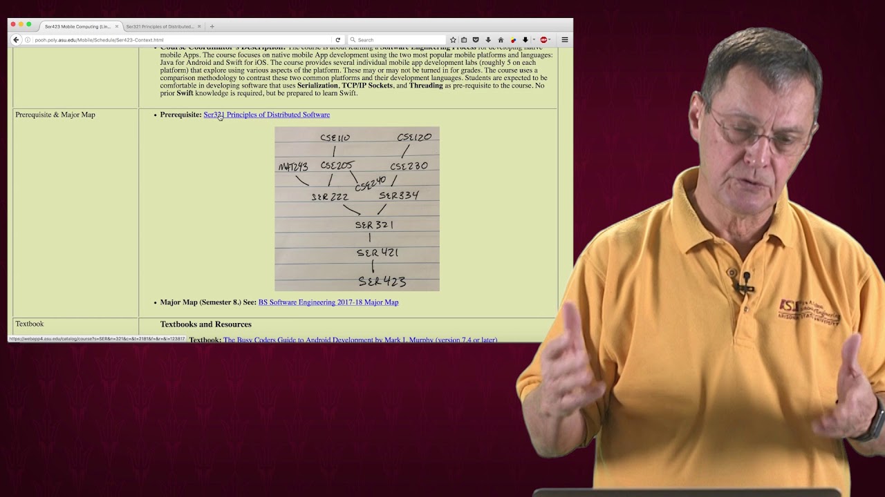Screen dimensions: 885x497
Task: Click the handwritten prerequisite map image
Action: pos(357,208)
